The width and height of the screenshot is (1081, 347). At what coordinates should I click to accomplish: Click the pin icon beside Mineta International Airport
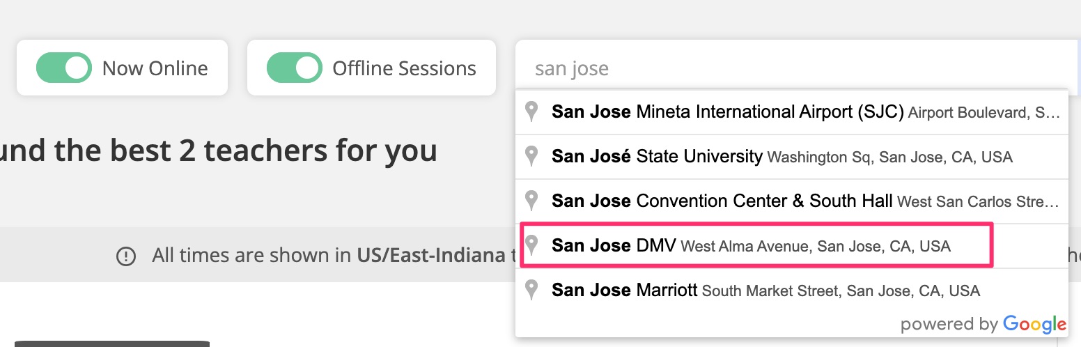click(532, 111)
